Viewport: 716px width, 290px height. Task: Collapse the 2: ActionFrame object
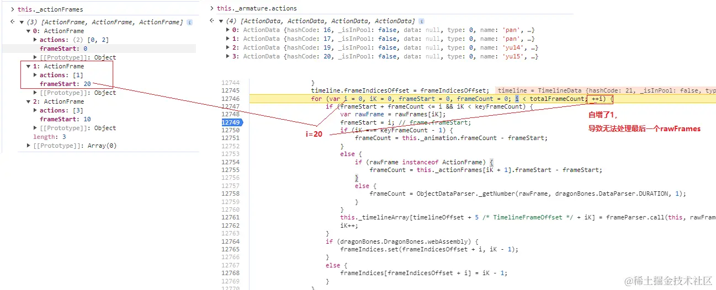coord(29,101)
